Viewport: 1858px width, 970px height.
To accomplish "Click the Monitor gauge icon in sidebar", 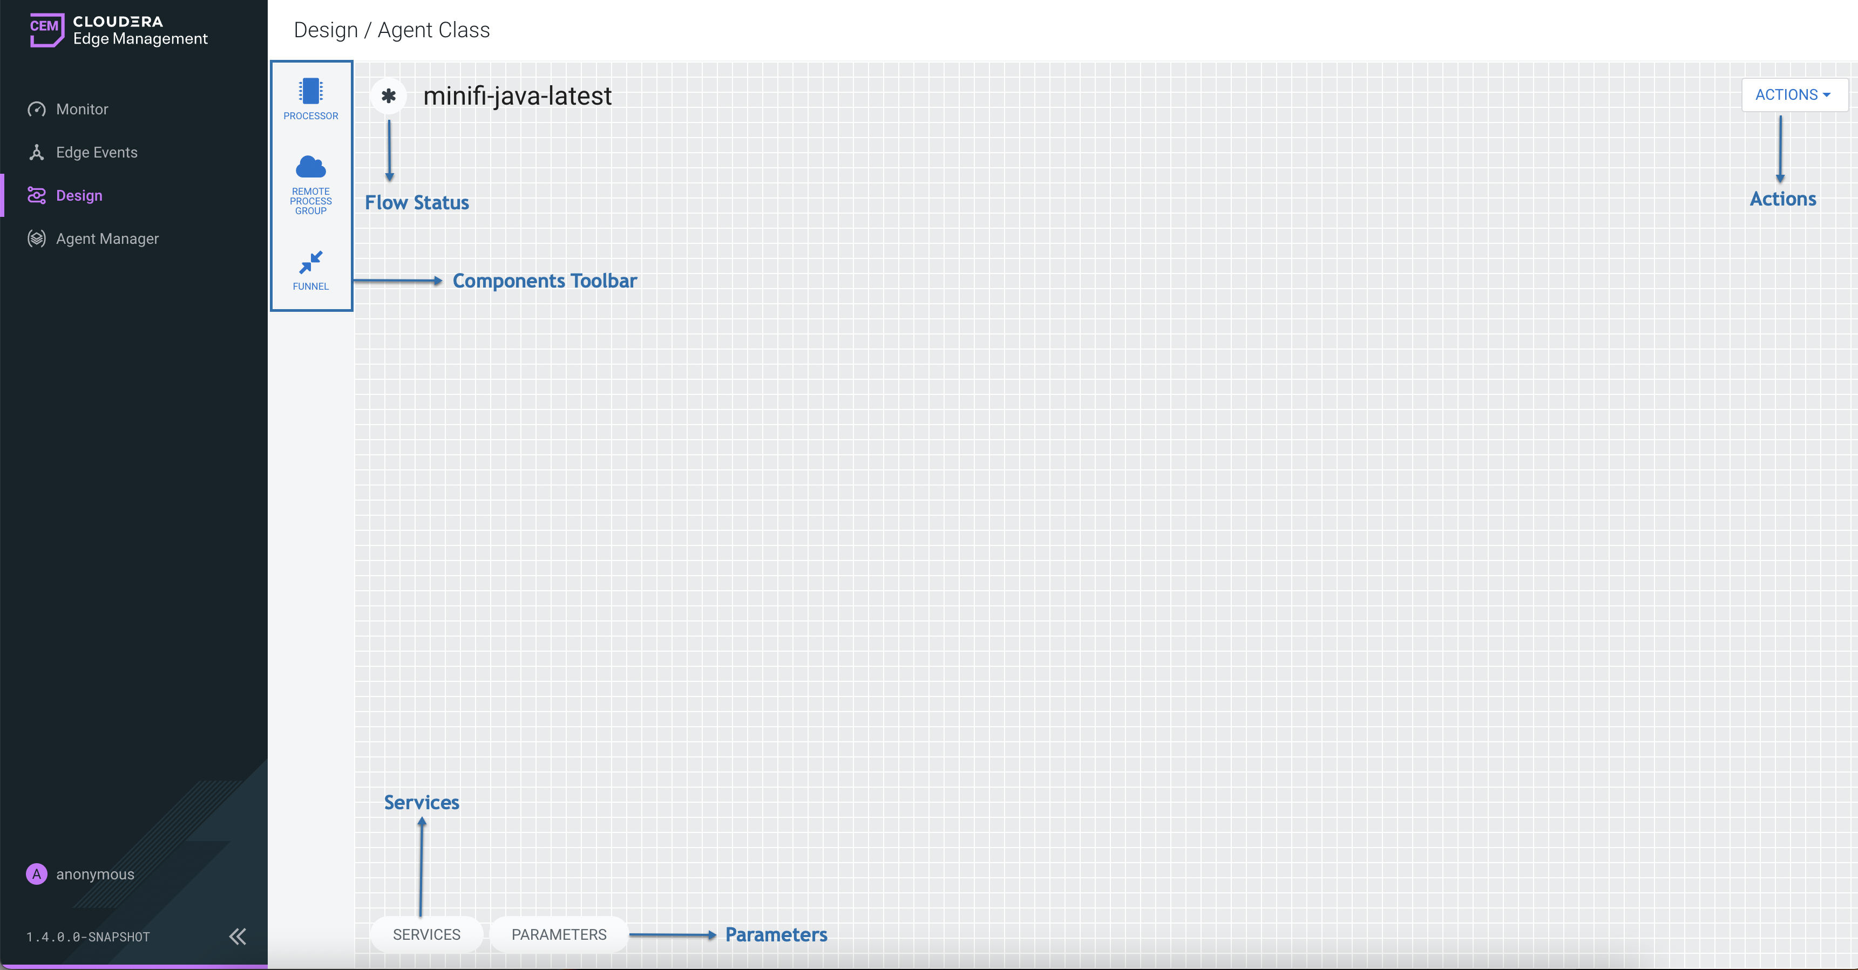I will pyautogui.click(x=37, y=110).
